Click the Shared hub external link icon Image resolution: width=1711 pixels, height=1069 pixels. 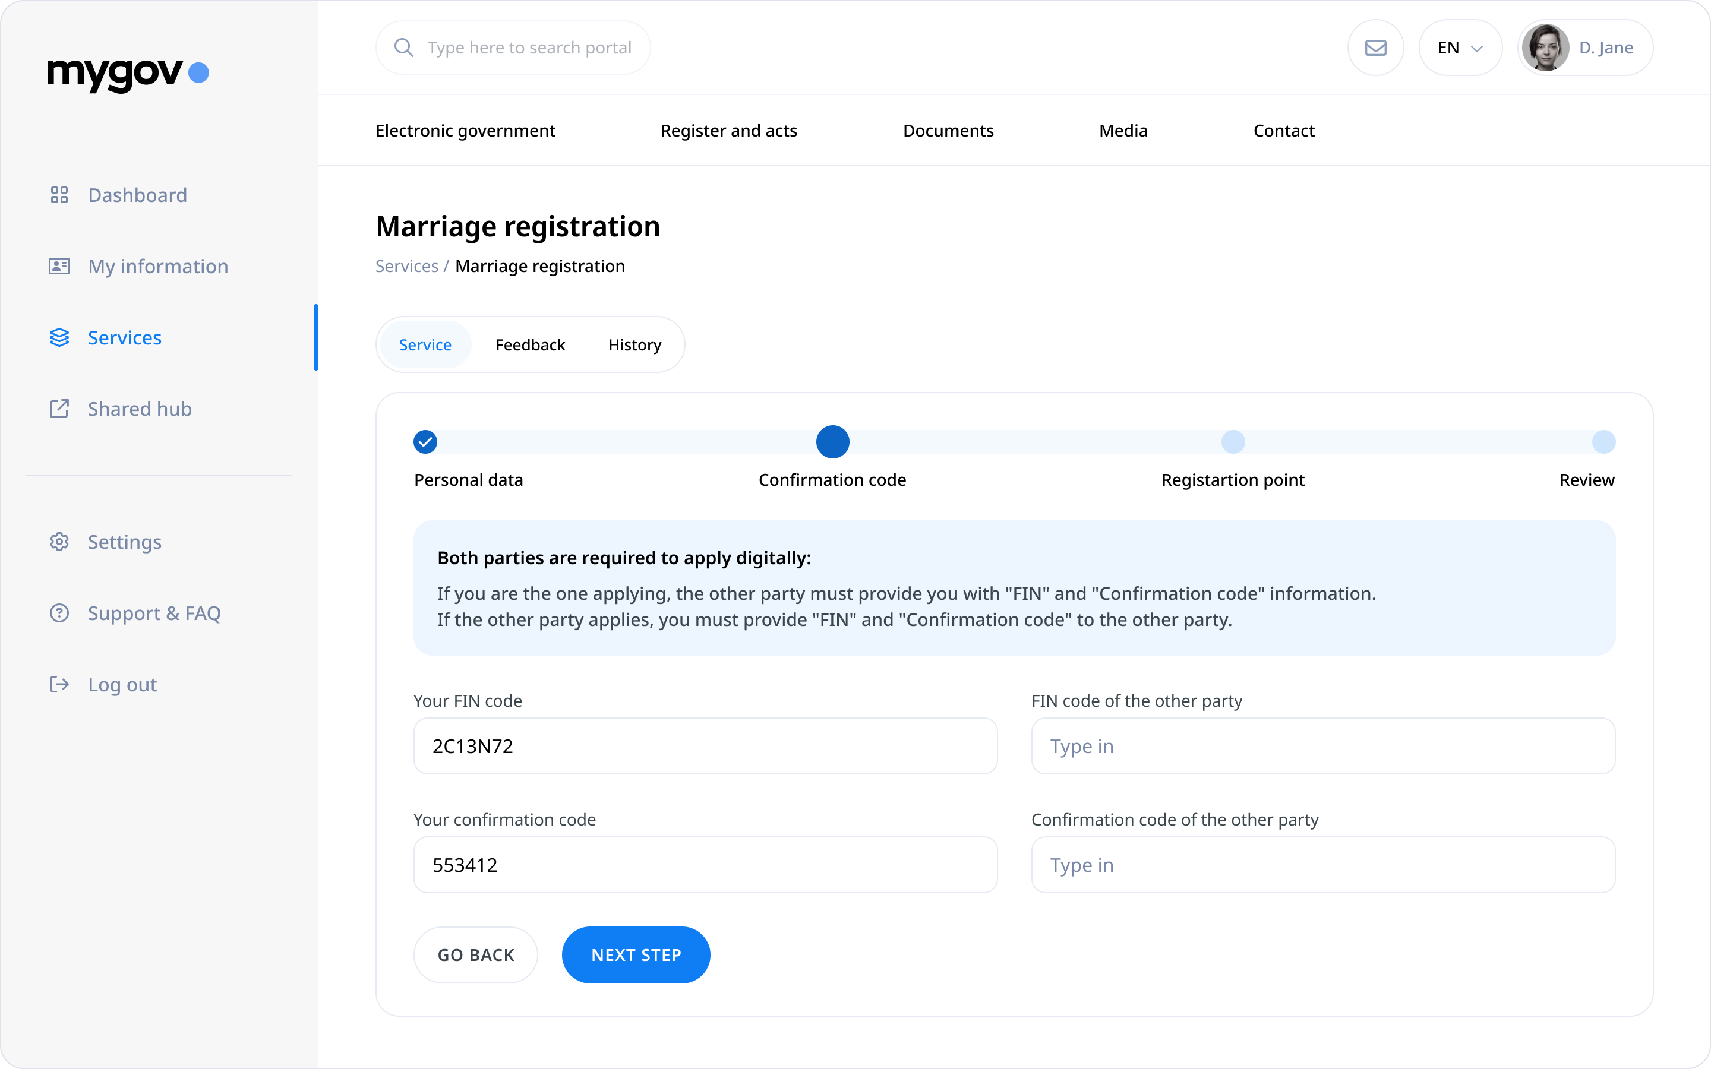point(59,409)
